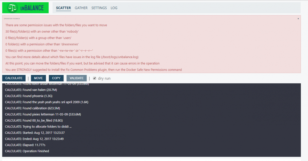Open the SETTINGS tab
308x161 pixels.
[99, 8]
